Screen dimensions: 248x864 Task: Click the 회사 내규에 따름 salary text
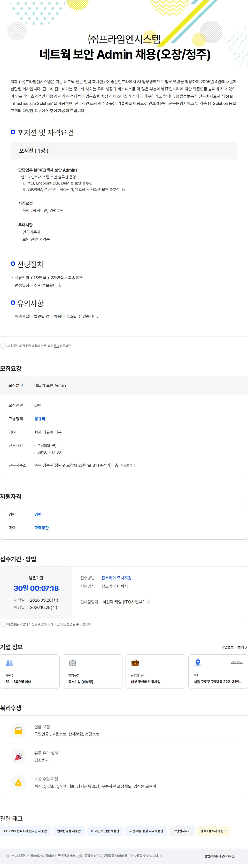coord(48,432)
